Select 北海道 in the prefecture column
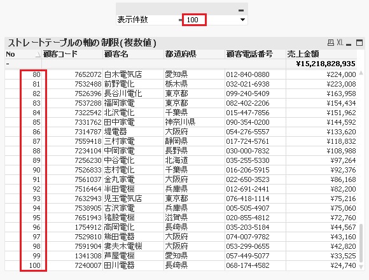369x280 pixels. tap(176, 160)
